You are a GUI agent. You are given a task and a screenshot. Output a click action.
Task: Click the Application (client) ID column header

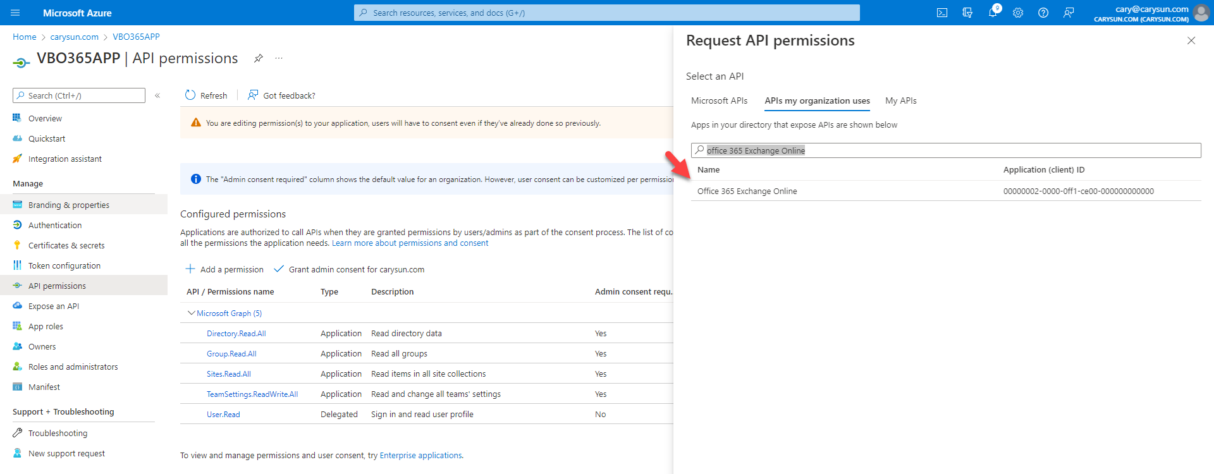(x=1044, y=169)
